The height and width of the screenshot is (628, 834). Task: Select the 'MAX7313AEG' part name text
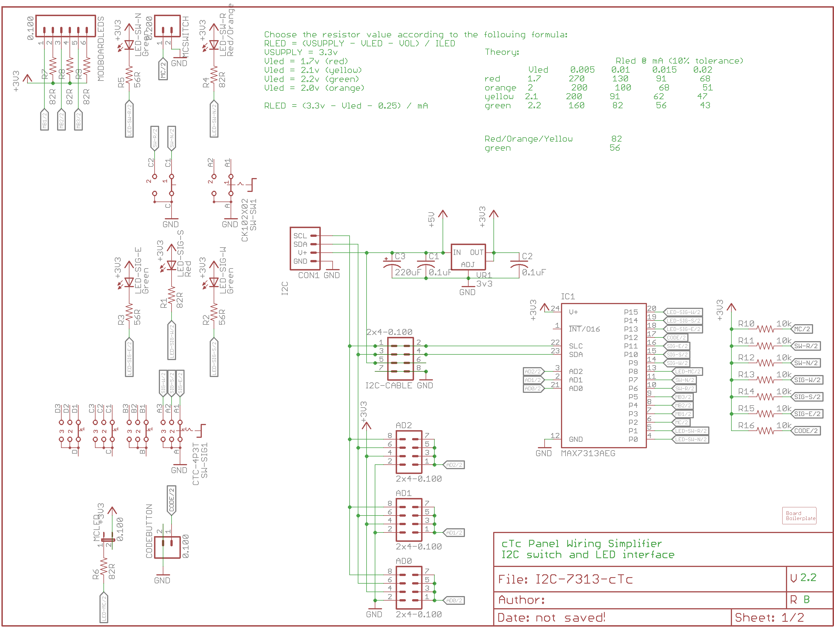click(588, 453)
